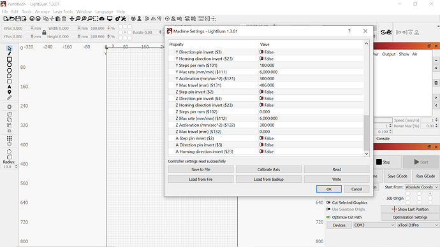This screenshot has height=247, width=440.
Task: Click trash icon in Cuts panel
Action: coord(436,83)
